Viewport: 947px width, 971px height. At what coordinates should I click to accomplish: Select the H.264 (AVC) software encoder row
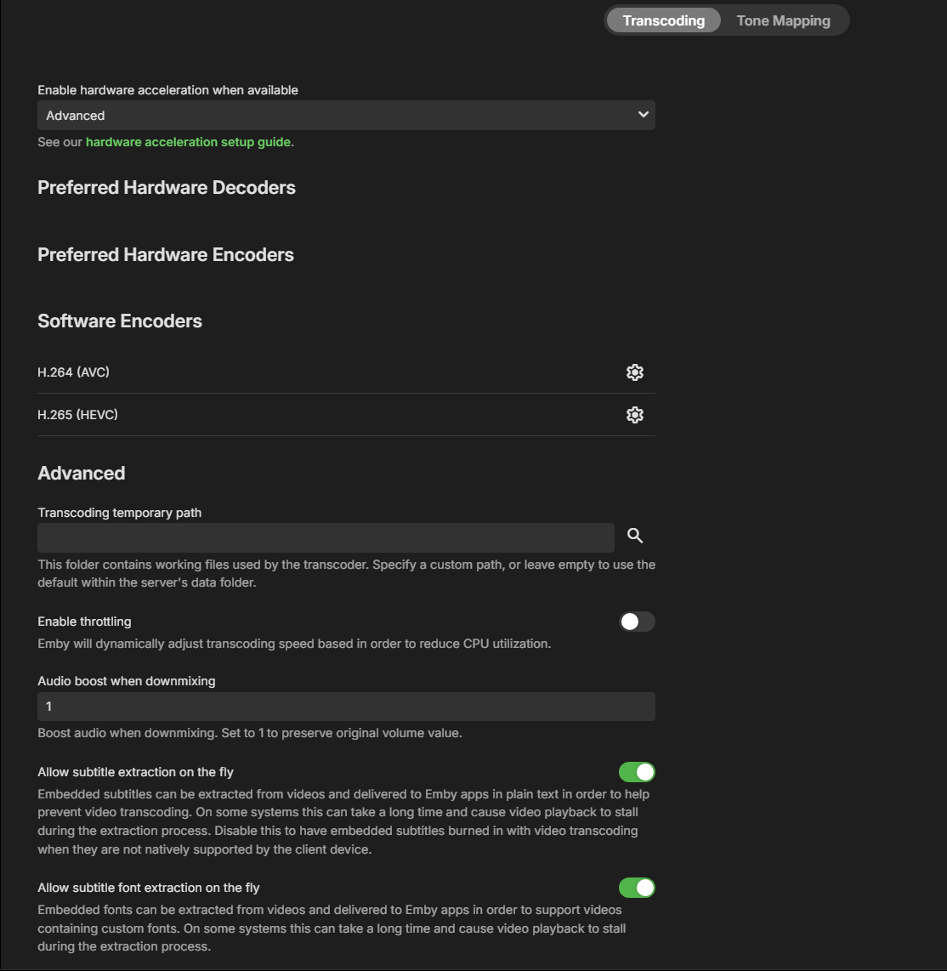(x=346, y=372)
